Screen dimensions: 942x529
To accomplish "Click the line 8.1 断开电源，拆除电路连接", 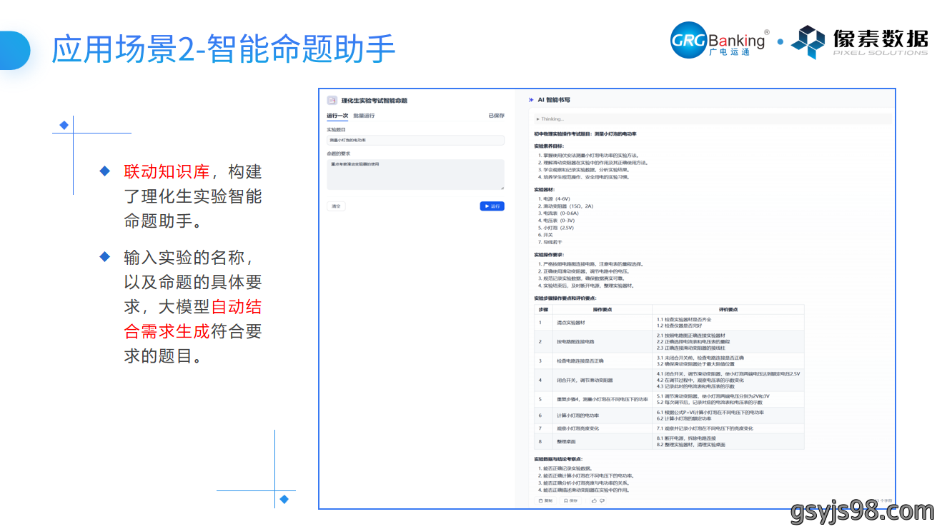I will [686, 438].
